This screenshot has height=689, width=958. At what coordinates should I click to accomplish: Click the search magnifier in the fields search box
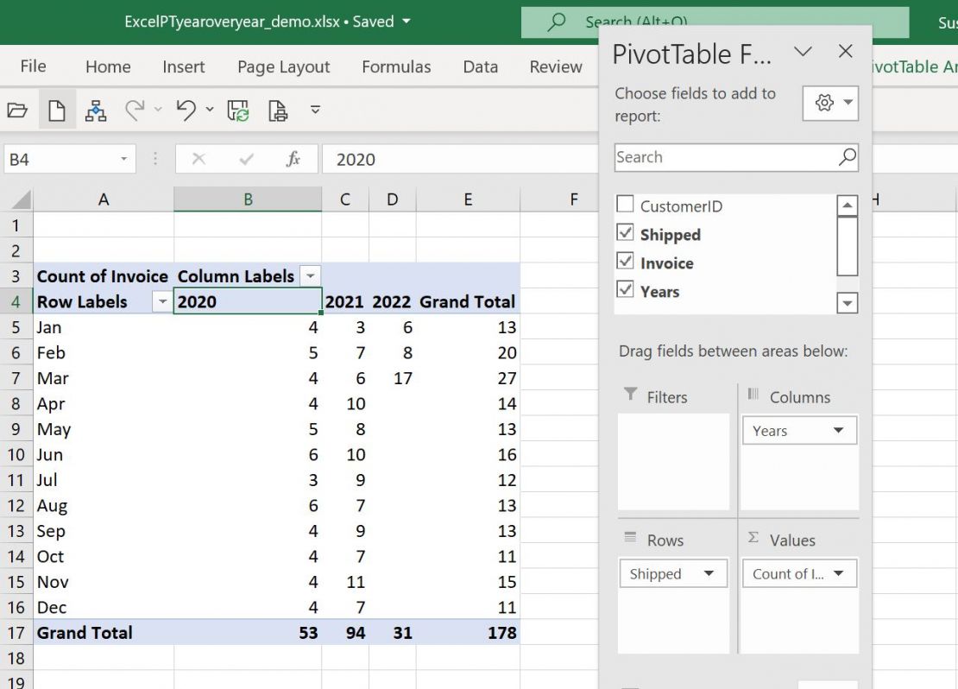click(x=847, y=157)
